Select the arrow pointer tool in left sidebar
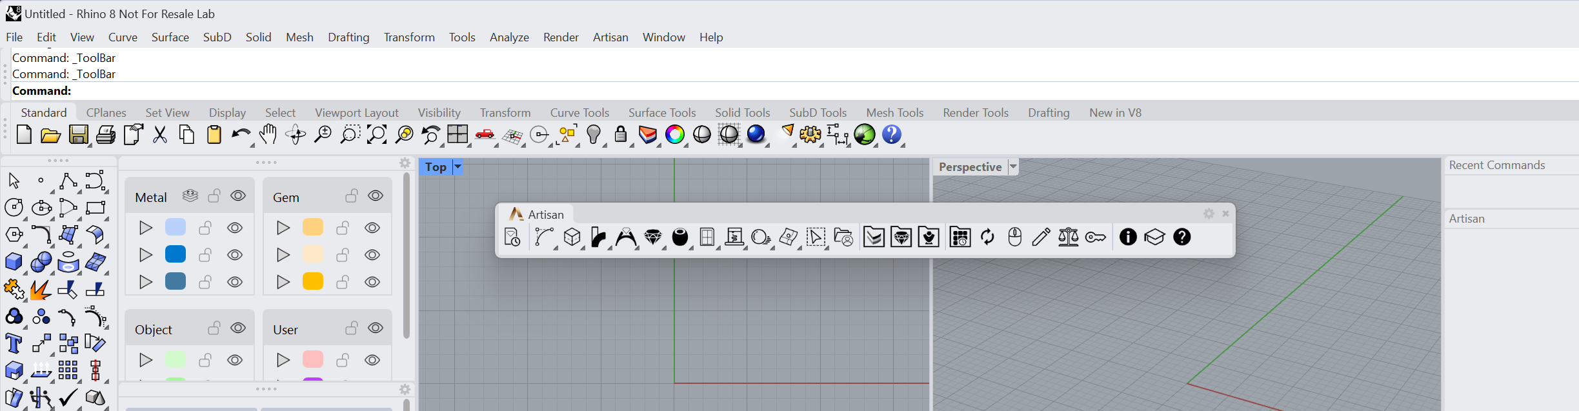The image size is (1579, 411). (x=14, y=181)
